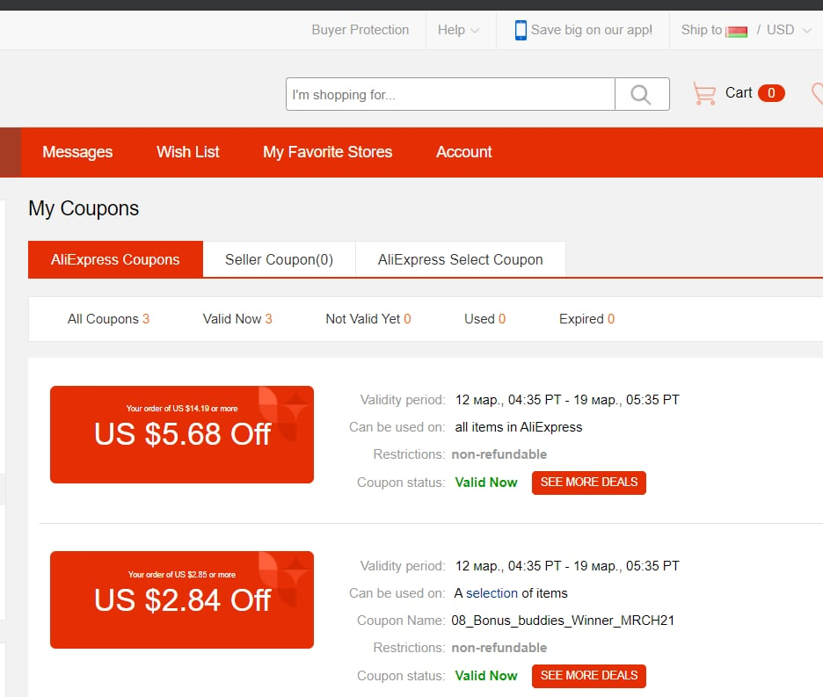The height and width of the screenshot is (697, 823).
Task: Switch to AliExpress Select Coupon tab
Action: tap(461, 259)
